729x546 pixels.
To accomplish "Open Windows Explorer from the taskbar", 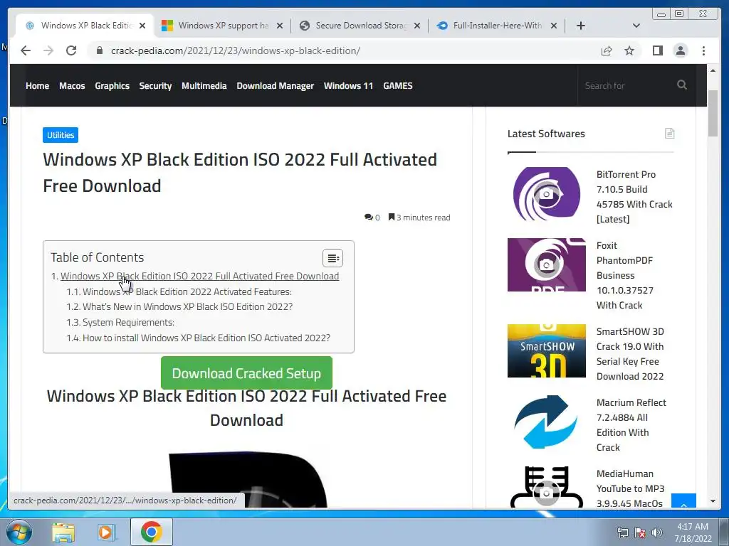I will click(x=63, y=532).
